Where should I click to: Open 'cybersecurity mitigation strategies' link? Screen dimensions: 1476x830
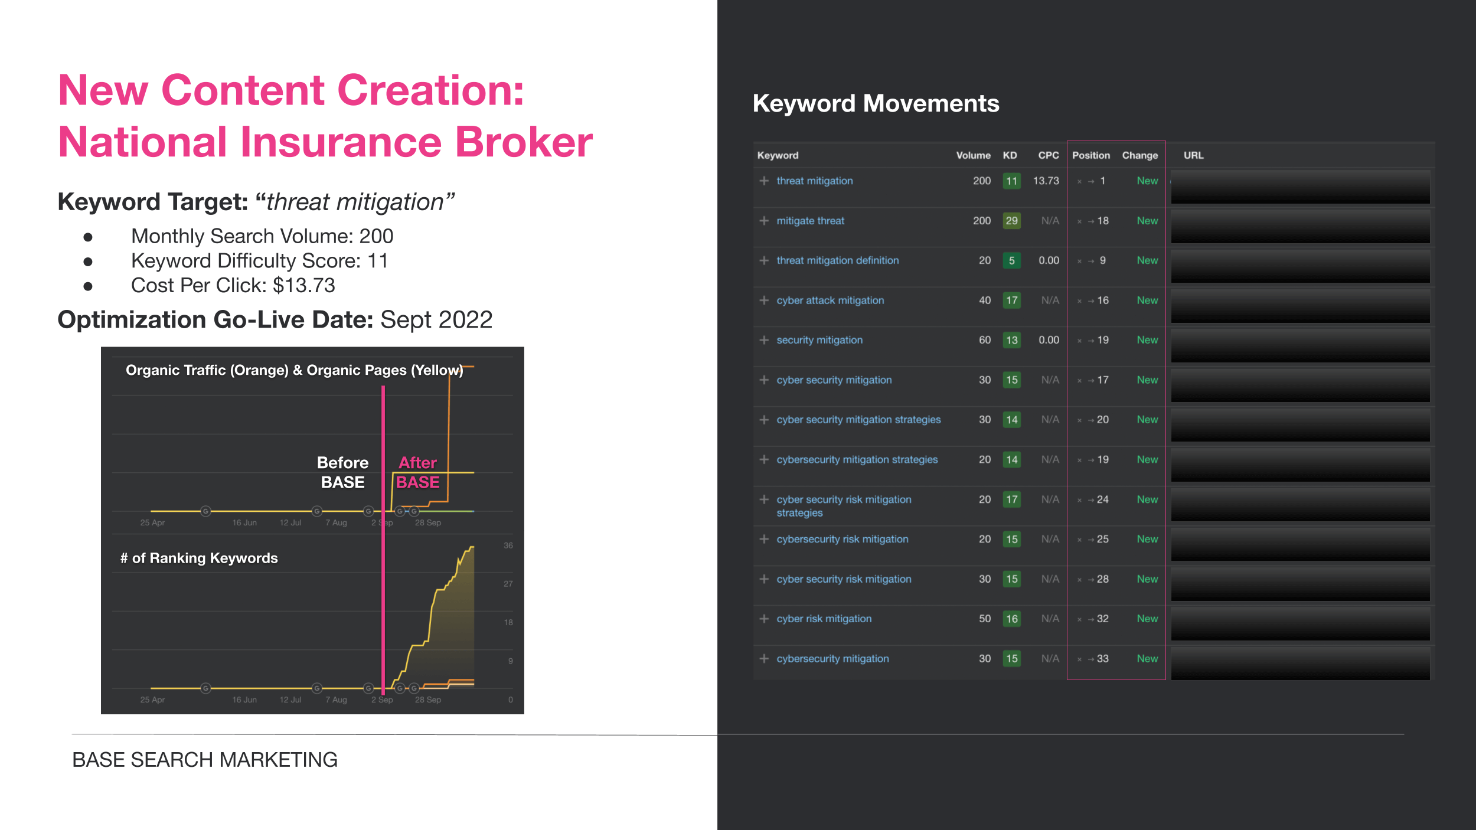tap(857, 459)
